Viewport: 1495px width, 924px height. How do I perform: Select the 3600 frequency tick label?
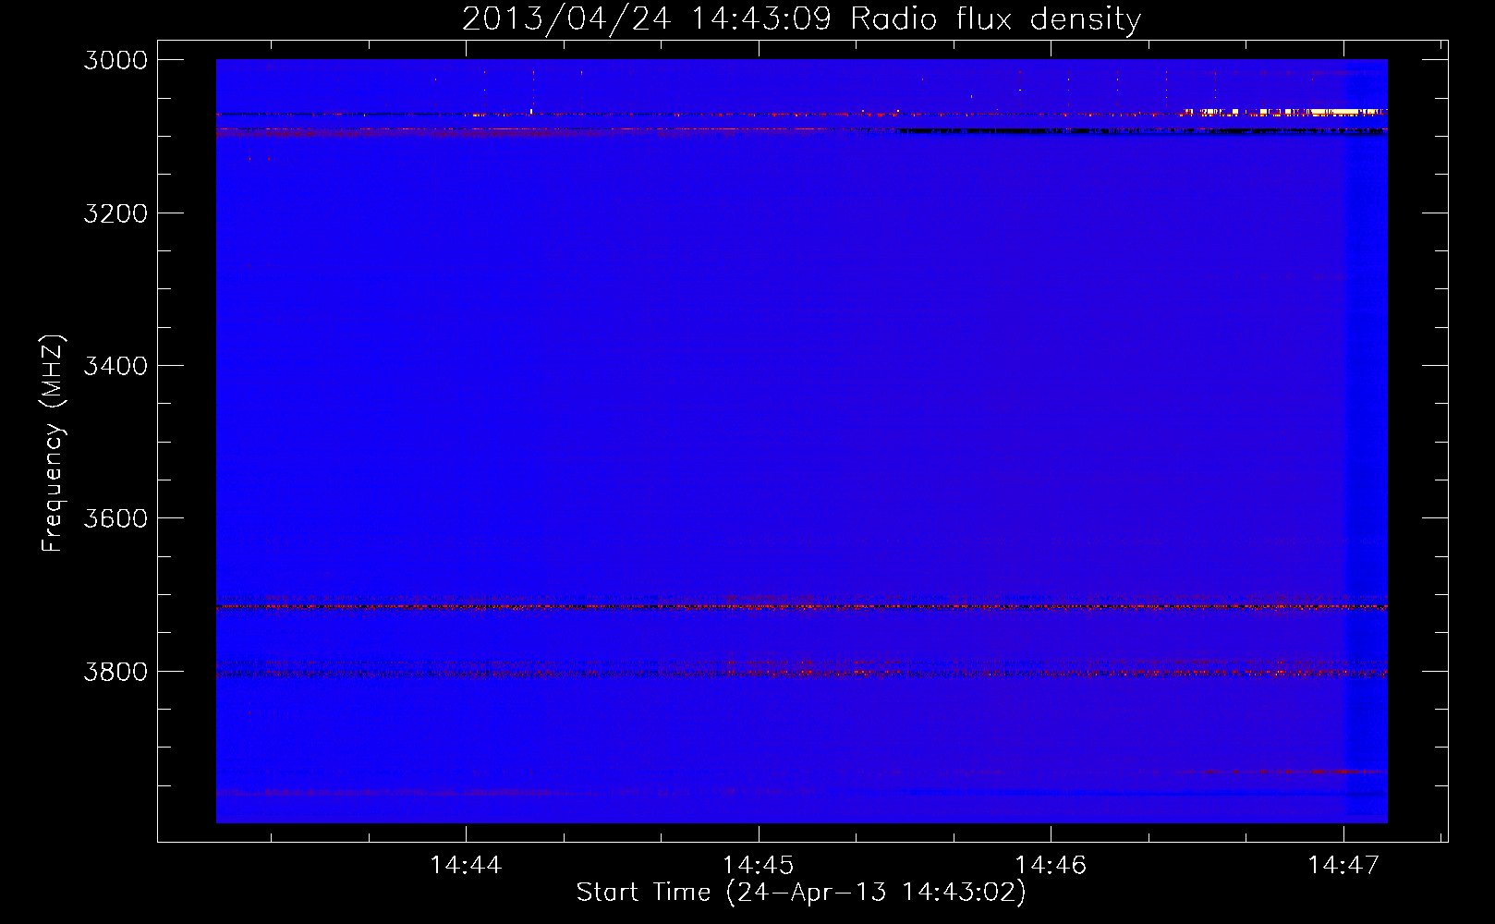click(x=115, y=518)
